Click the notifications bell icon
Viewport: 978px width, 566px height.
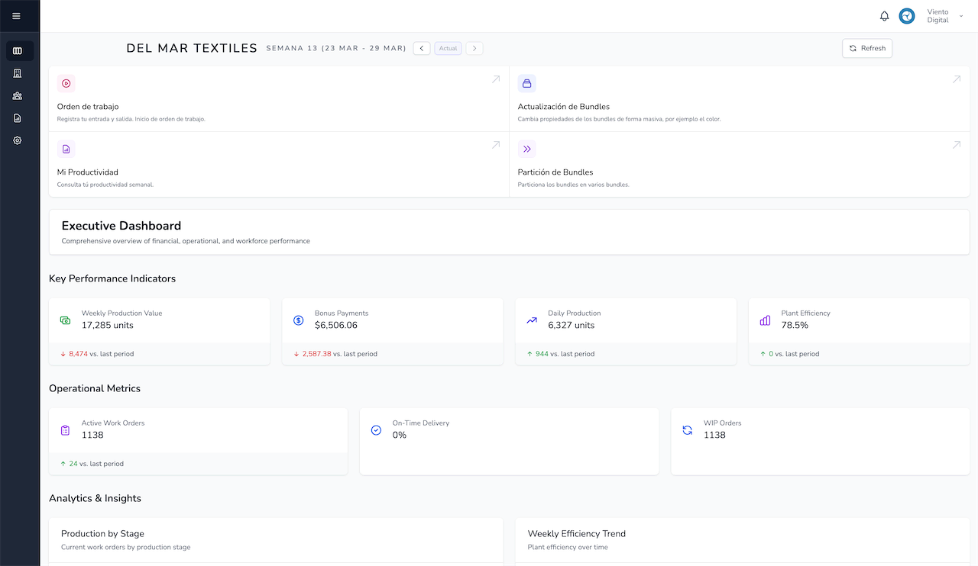[885, 16]
